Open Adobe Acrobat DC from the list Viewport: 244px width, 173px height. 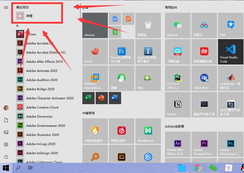47,43
